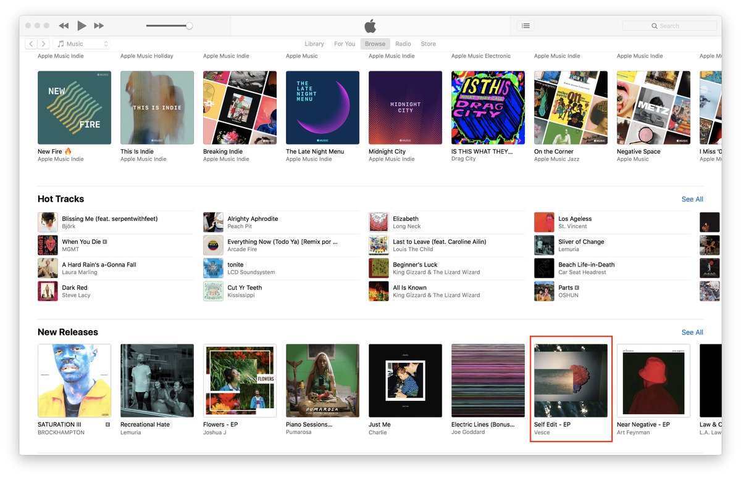
Task: Open The Late Night Menu cover
Action: pos(322,107)
